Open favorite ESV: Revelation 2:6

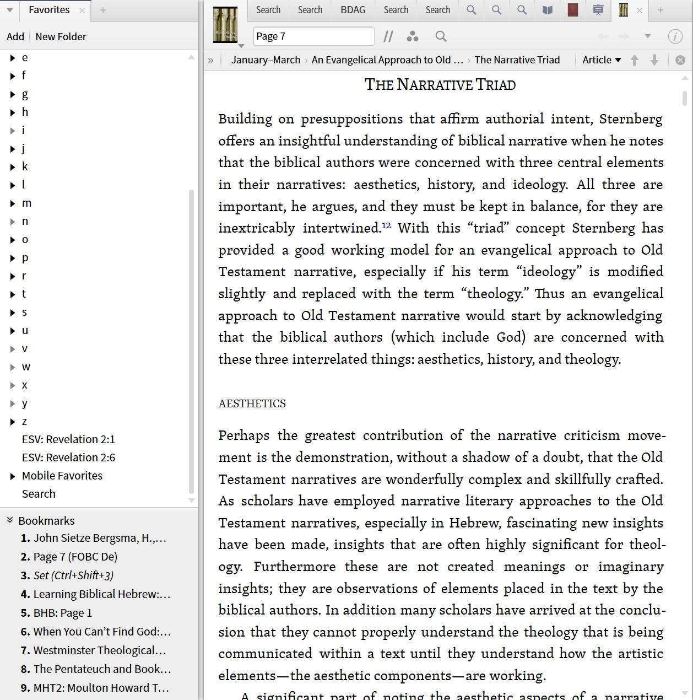68,457
